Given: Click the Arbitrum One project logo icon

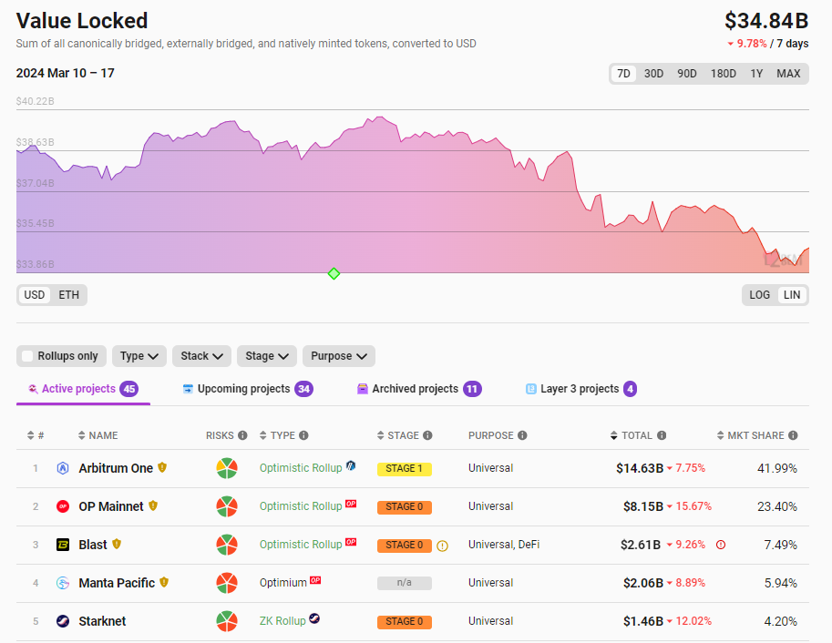Looking at the screenshot, I should [x=63, y=468].
